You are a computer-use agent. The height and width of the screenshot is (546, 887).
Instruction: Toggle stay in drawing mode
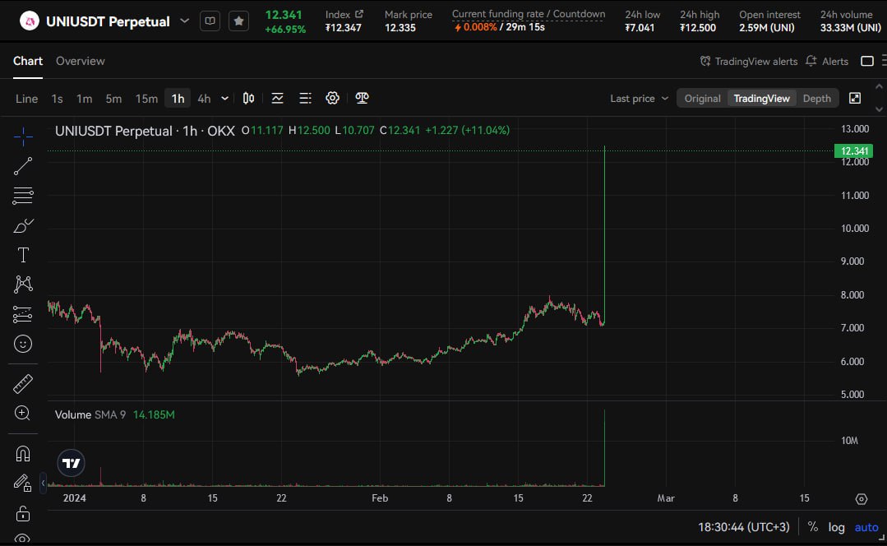23,483
